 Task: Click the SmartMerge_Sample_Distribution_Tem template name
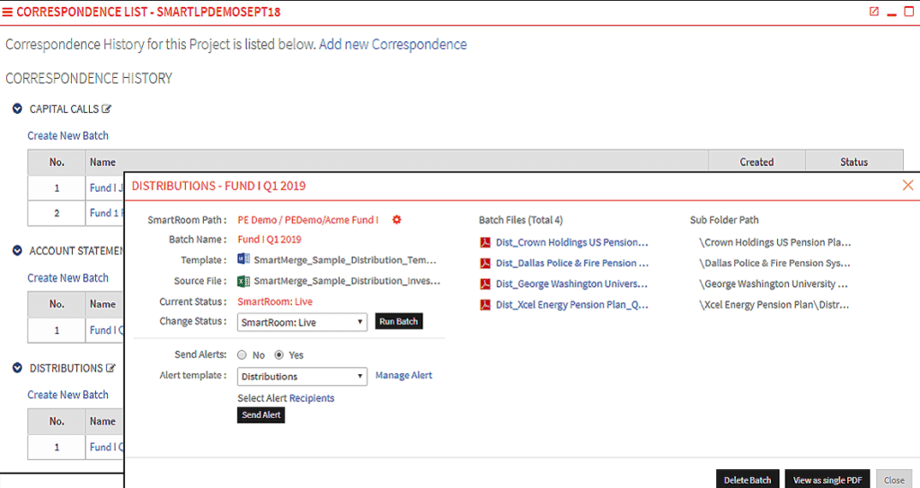[x=345, y=260]
